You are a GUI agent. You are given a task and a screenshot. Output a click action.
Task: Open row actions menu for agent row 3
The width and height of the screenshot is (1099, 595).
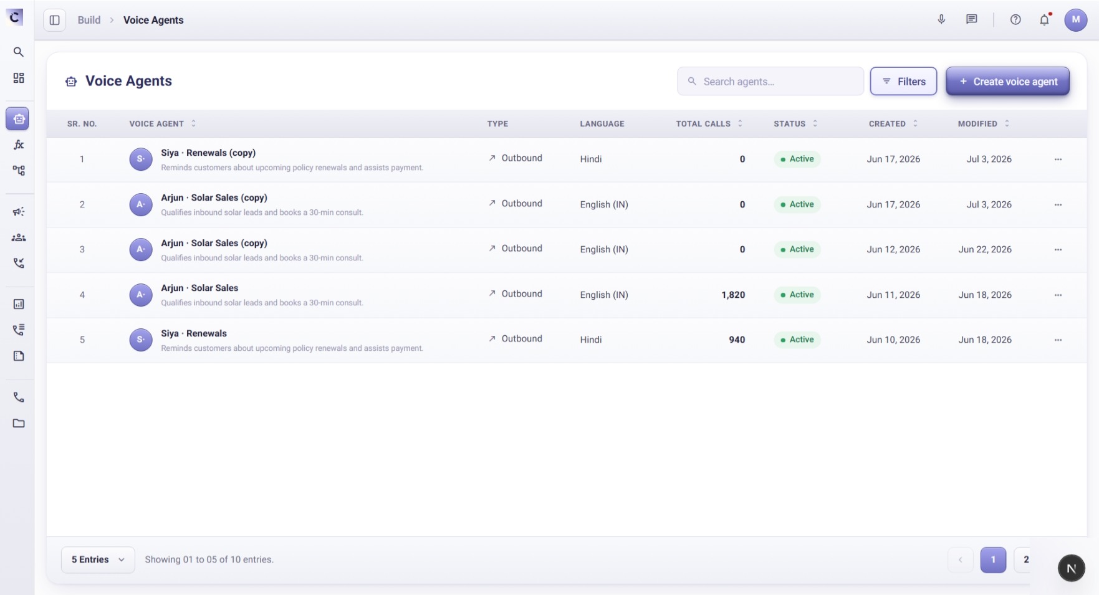click(1058, 250)
